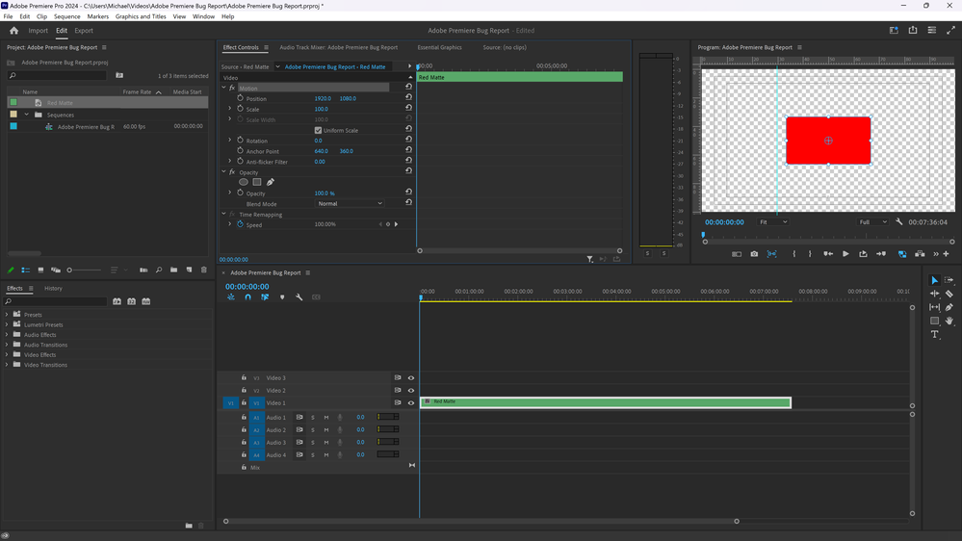Select the Hand tool
This screenshot has height=541, width=962.
949,321
